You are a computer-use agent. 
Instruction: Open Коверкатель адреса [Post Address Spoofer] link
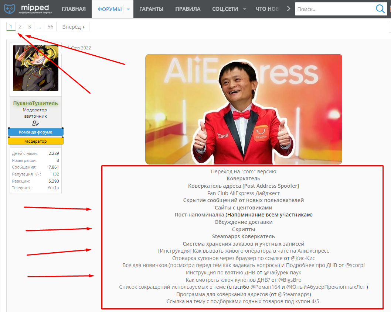pyautogui.click(x=244, y=186)
